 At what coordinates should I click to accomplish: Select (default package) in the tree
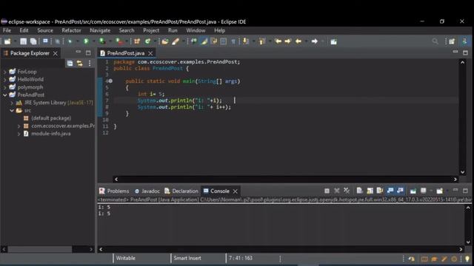tap(51, 118)
